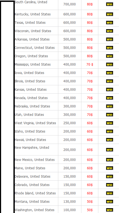Click the 250,000 value for West Virginia
The height and width of the screenshot is (213, 119).
(70, 123)
